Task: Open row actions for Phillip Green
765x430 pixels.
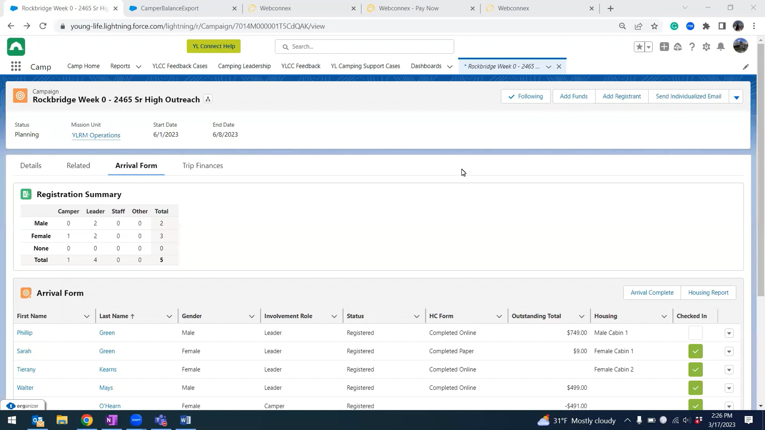Action: pos(729,333)
